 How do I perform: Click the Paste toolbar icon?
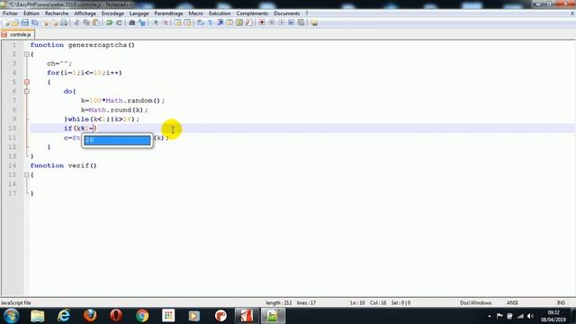pos(96,22)
